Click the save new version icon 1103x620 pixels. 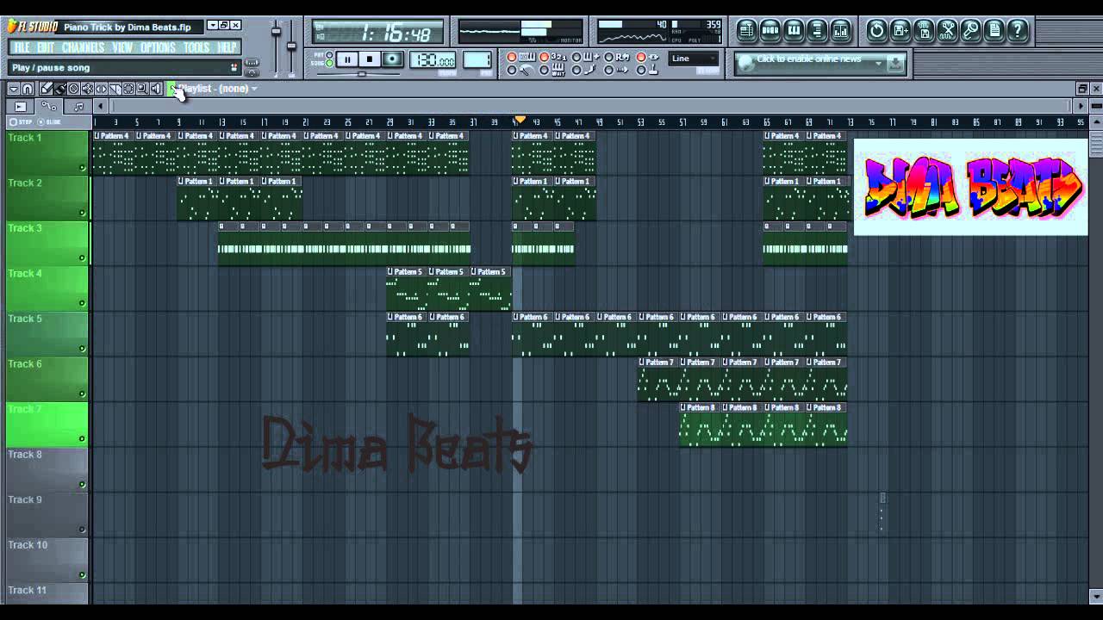coord(900,31)
